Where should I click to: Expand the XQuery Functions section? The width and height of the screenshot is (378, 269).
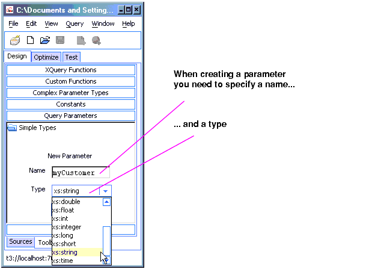click(71, 70)
